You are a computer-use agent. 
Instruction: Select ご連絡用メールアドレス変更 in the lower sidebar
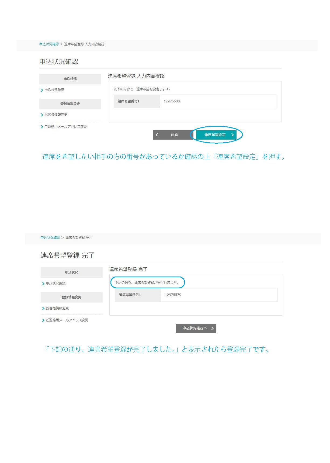(x=67, y=320)
